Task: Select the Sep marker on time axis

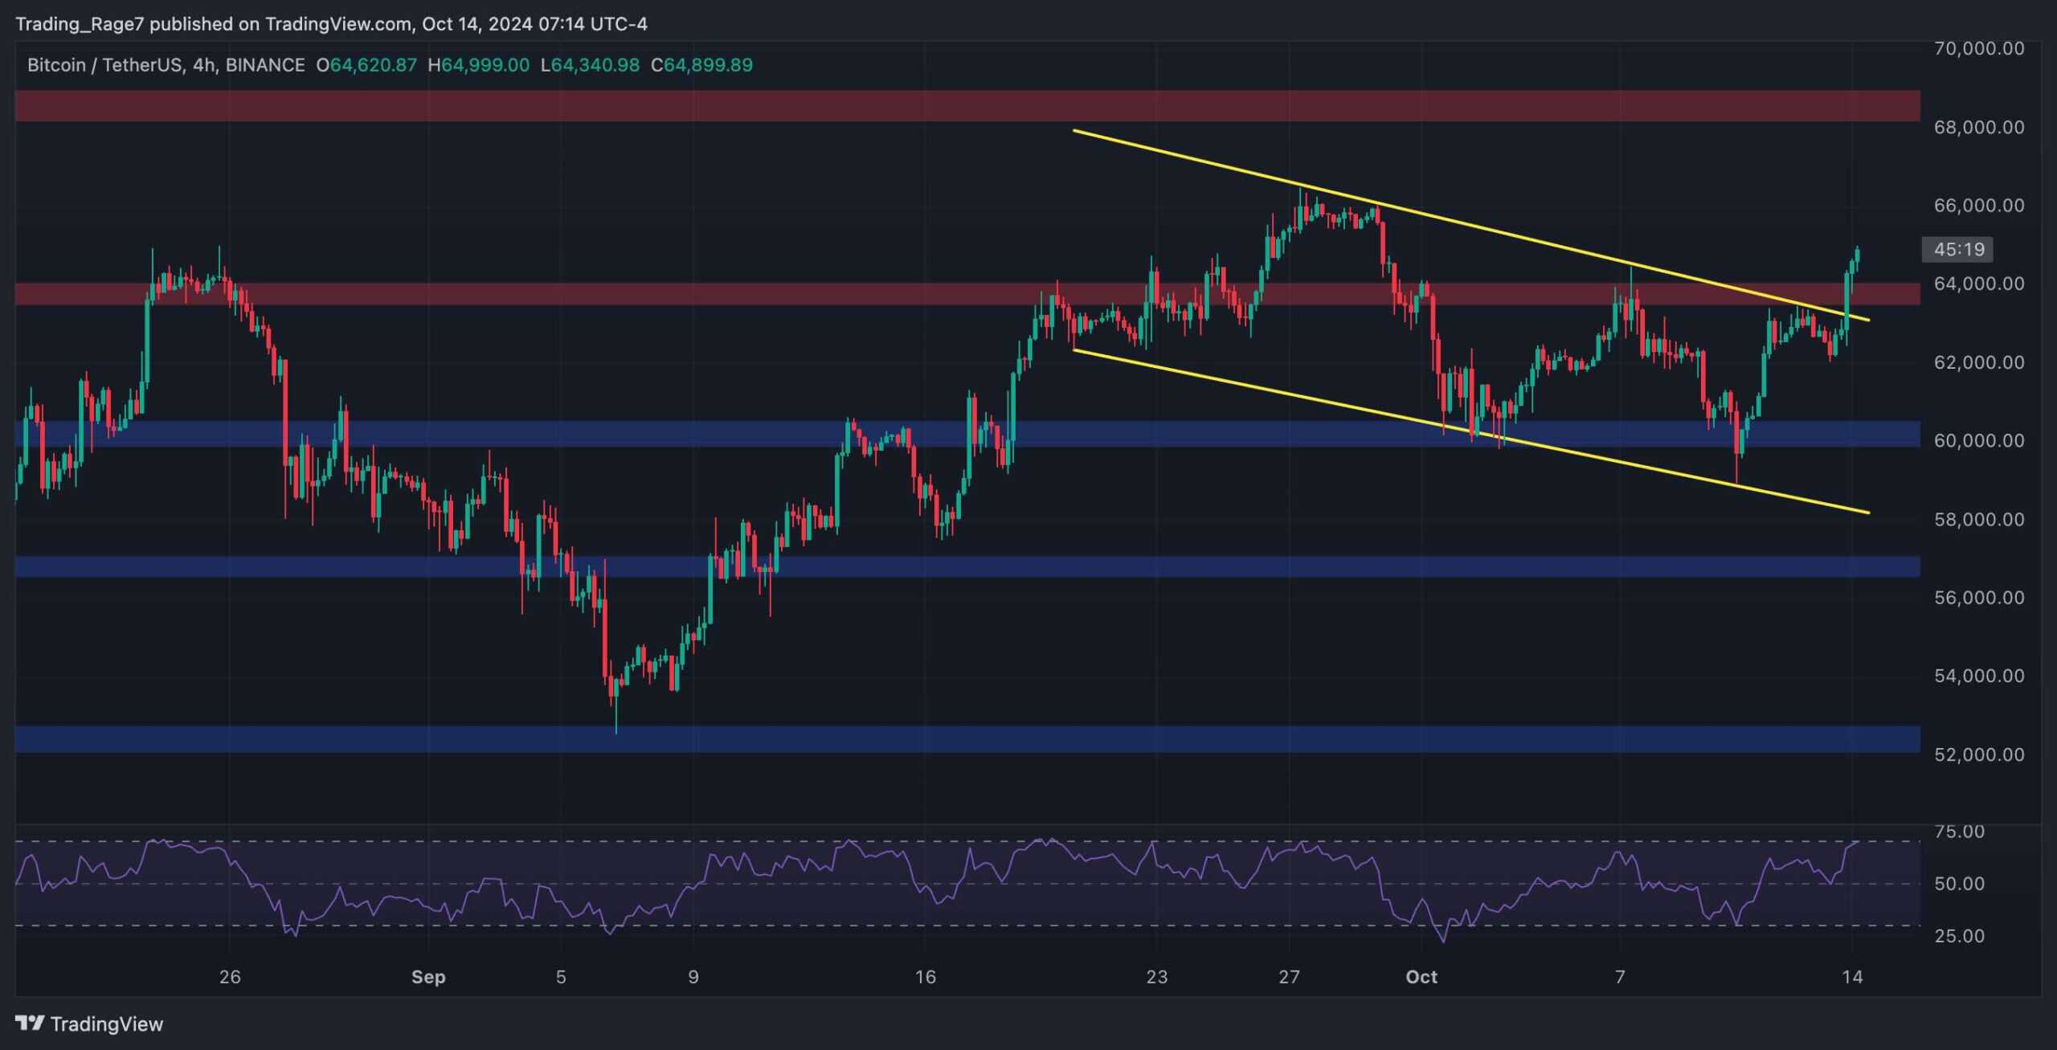Action: pos(428,977)
